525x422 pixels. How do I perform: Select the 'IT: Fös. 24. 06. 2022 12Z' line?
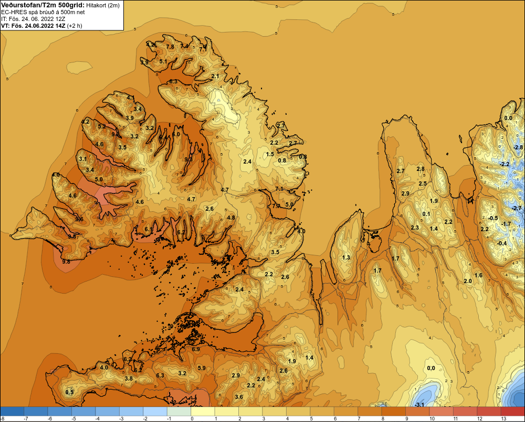click(33, 19)
